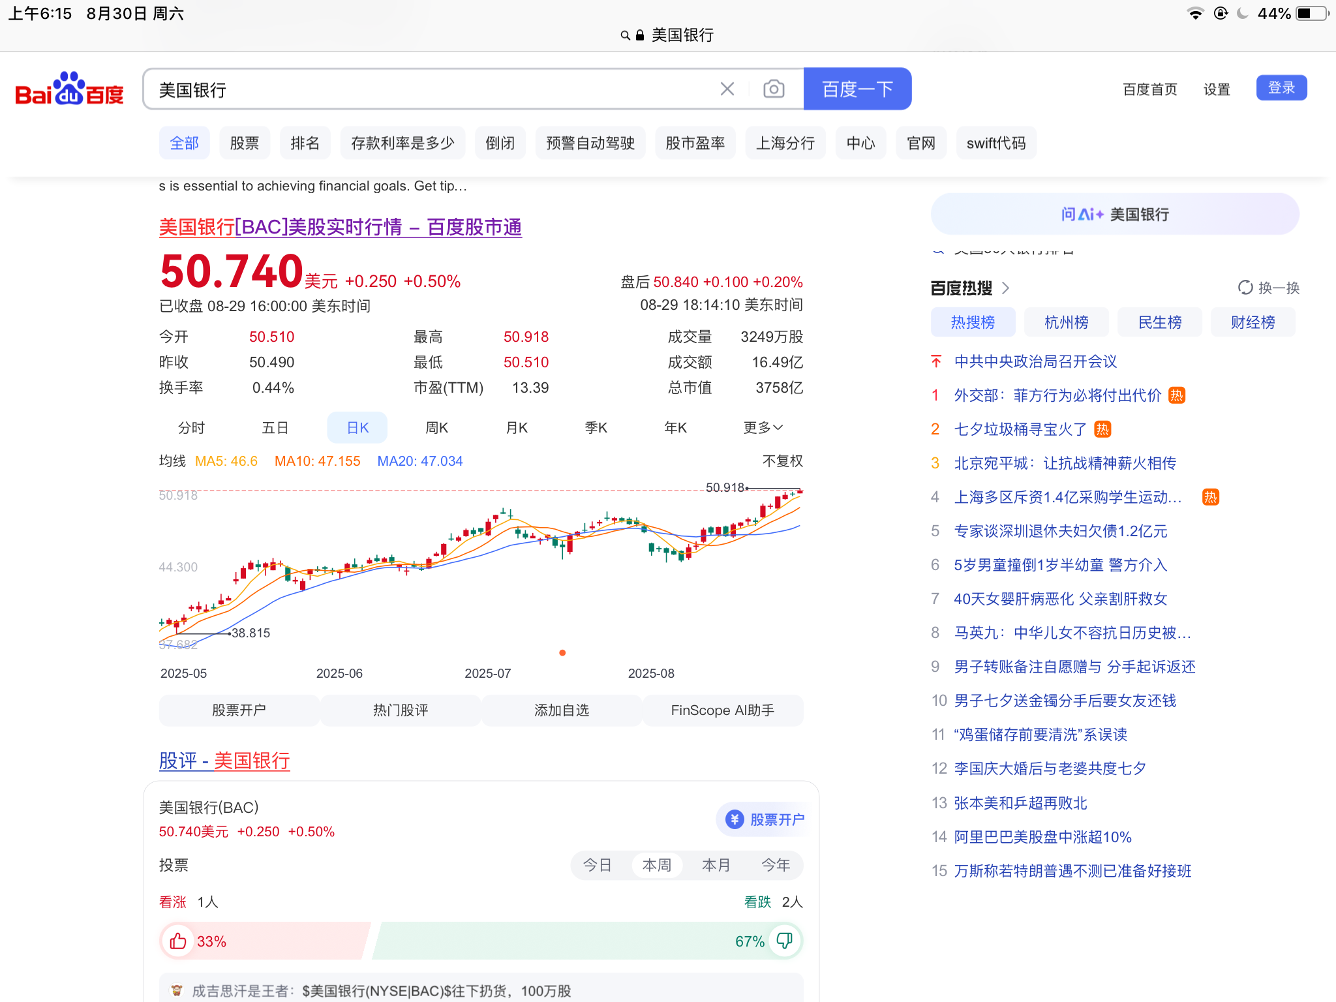This screenshot has width=1336, height=1002.
Task: Expand 百度热搜 with chevron arrow
Action: [1006, 288]
